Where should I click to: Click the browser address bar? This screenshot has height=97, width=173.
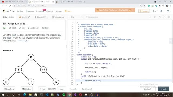coord(76,6)
